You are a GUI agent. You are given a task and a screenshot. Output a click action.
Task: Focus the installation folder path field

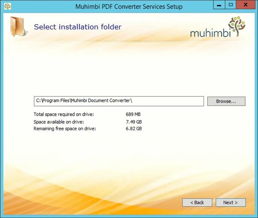(x=119, y=101)
